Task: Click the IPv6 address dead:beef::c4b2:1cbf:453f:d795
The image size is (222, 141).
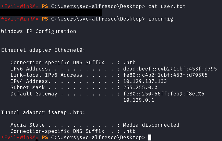Action: click(170, 69)
